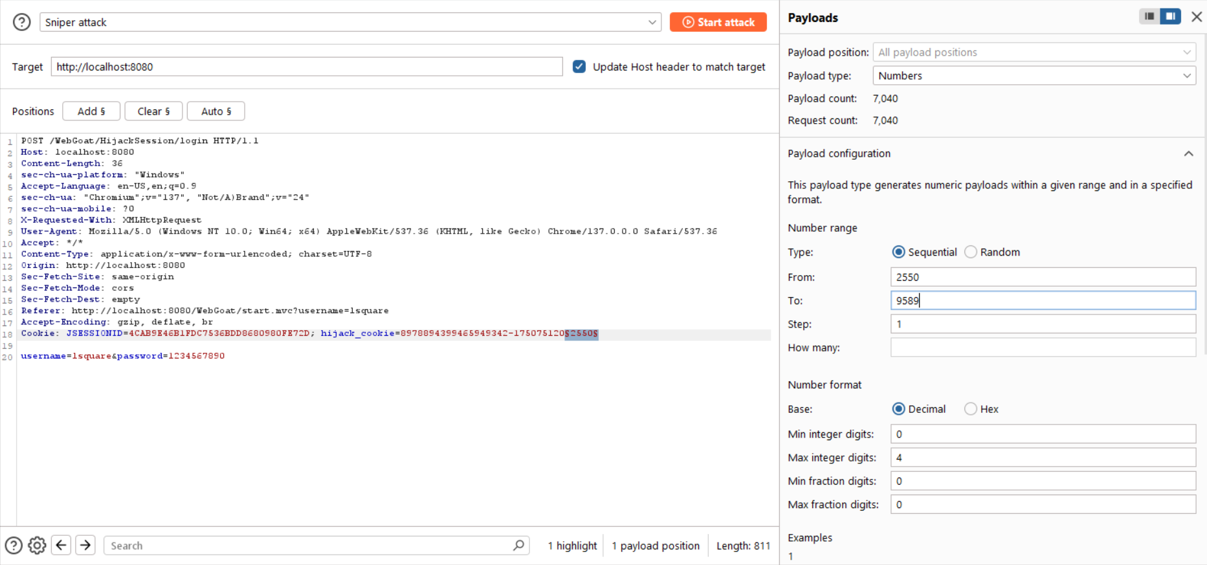Select Sequential number range type
This screenshot has width=1207, height=565.
(x=898, y=252)
